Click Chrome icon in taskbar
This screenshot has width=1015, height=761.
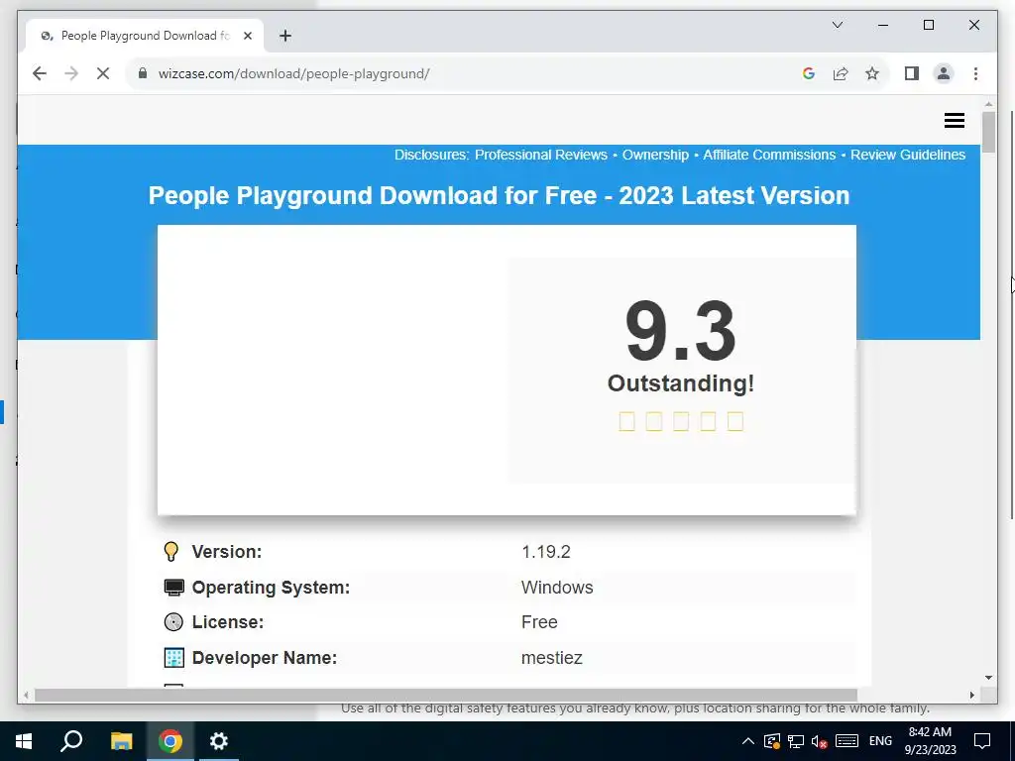(169, 741)
